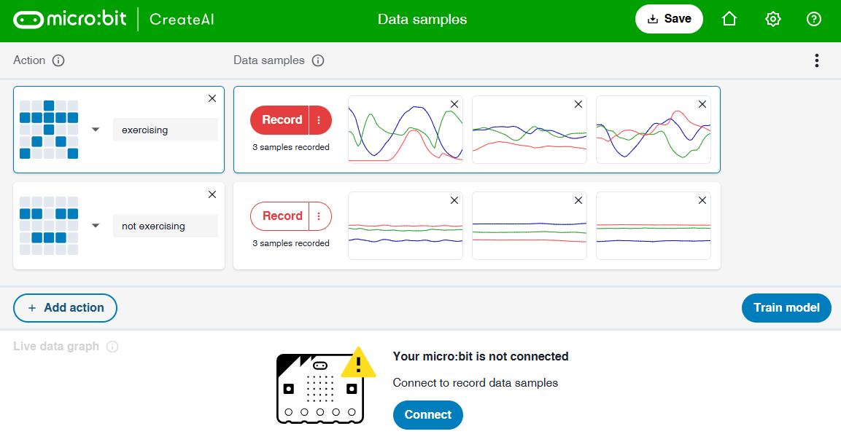Click the info icon beside Action heading
The height and width of the screenshot is (442, 841).
59,60
